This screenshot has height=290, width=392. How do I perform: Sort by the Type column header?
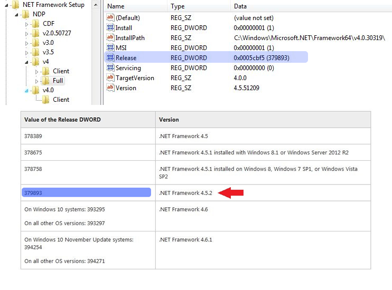pos(199,6)
